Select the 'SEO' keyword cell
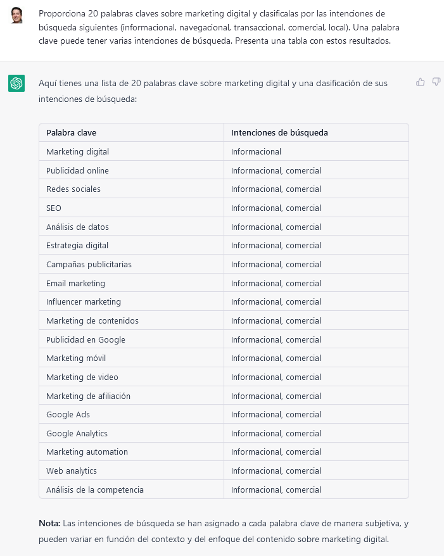 pyautogui.click(x=131, y=208)
